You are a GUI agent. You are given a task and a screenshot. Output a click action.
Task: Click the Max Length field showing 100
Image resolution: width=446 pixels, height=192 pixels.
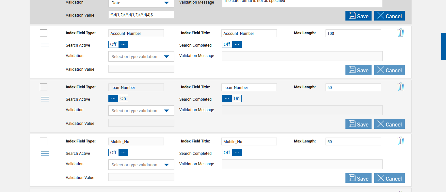pos(353,33)
